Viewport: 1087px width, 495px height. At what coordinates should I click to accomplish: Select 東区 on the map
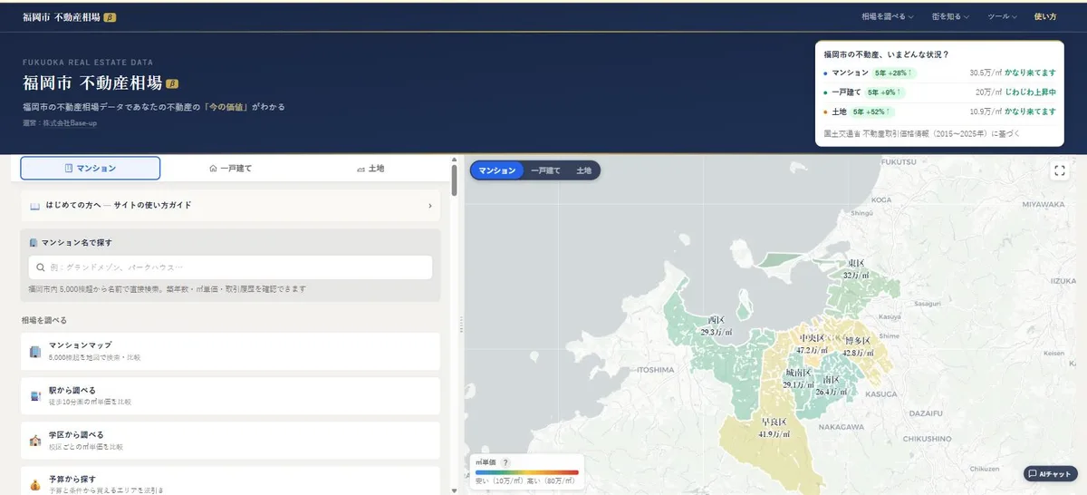point(854,268)
